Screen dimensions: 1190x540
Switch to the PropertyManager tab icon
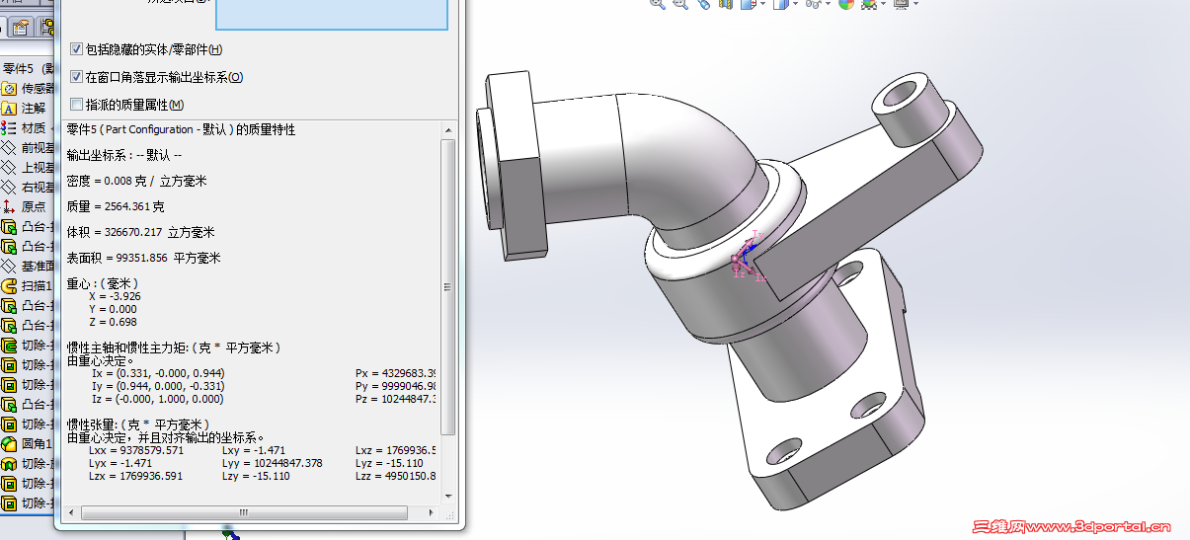coord(21,28)
